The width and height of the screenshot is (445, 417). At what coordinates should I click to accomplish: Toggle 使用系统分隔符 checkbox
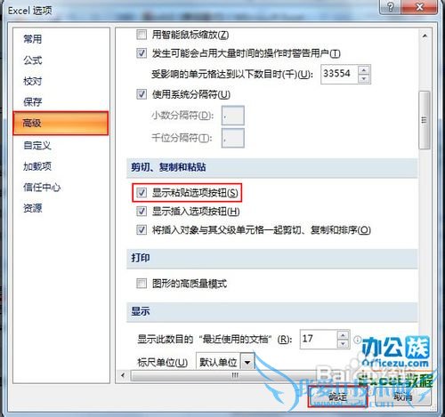click(142, 94)
